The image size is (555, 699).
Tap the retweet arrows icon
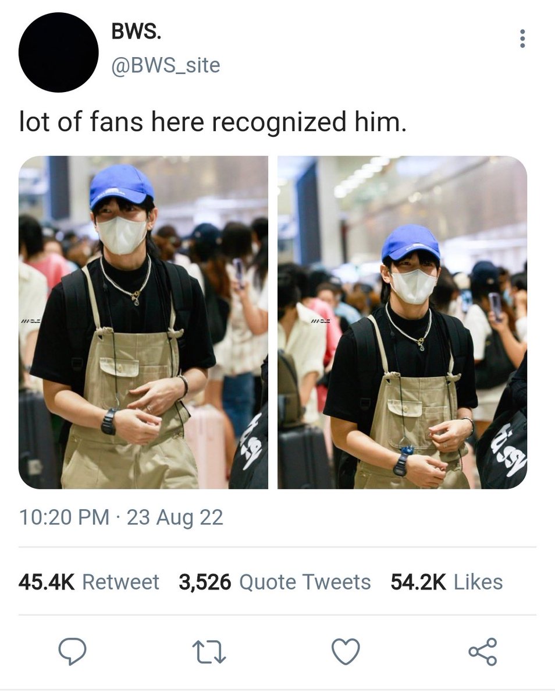[x=209, y=652]
